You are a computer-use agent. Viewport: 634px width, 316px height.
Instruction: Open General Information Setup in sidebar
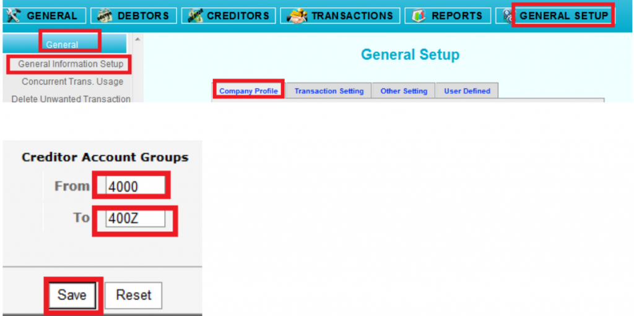click(x=71, y=64)
